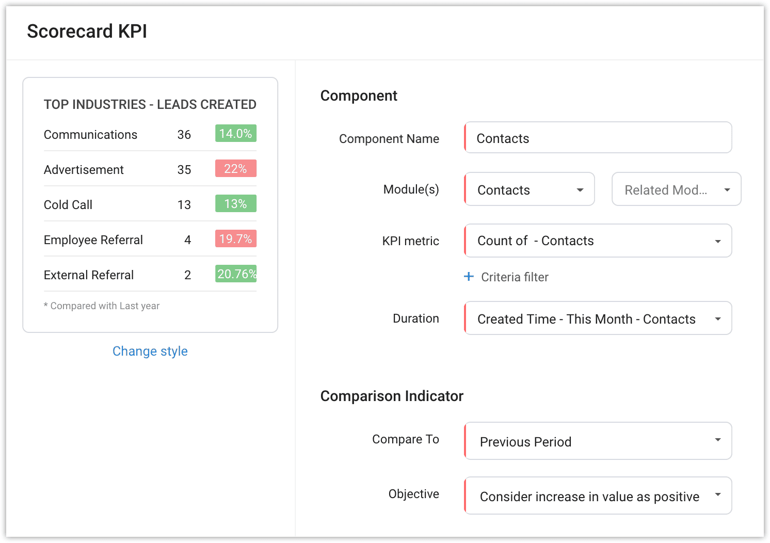Click the plus icon beside Criteria filter

pyautogui.click(x=469, y=277)
